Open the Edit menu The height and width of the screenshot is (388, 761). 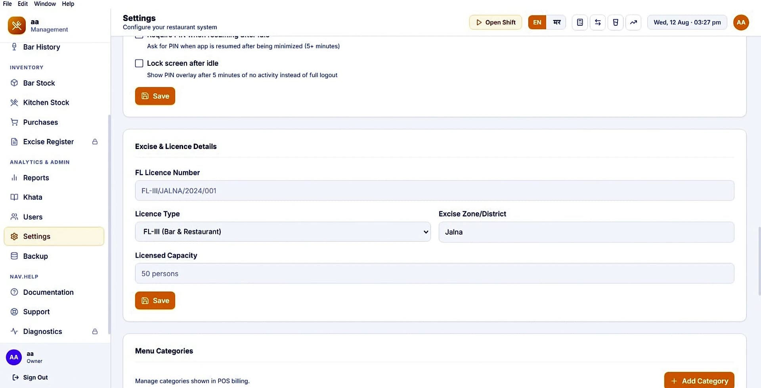(x=23, y=4)
